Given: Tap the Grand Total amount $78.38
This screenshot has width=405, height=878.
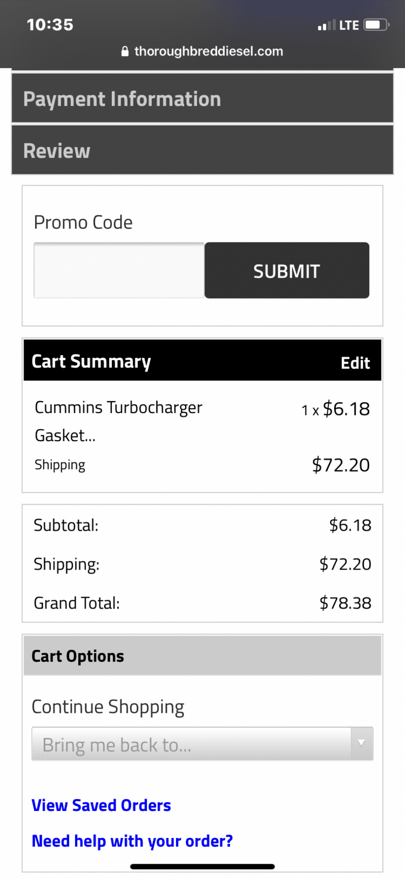Looking at the screenshot, I should point(345,603).
